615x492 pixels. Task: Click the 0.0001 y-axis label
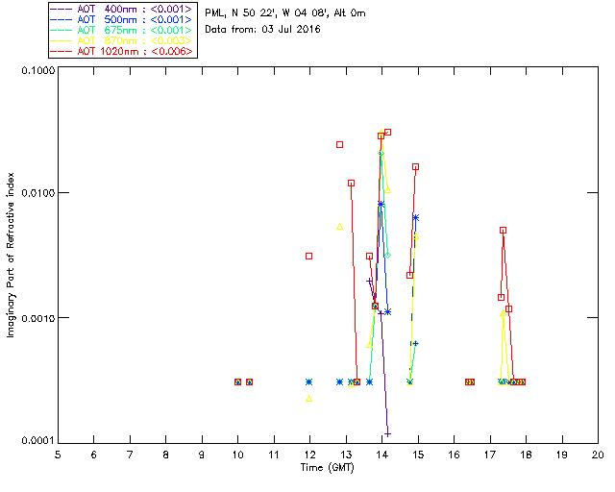tap(37, 441)
